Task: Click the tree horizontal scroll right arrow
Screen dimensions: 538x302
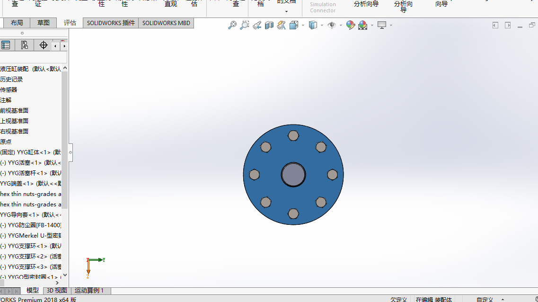Action: click(x=57, y=283)
